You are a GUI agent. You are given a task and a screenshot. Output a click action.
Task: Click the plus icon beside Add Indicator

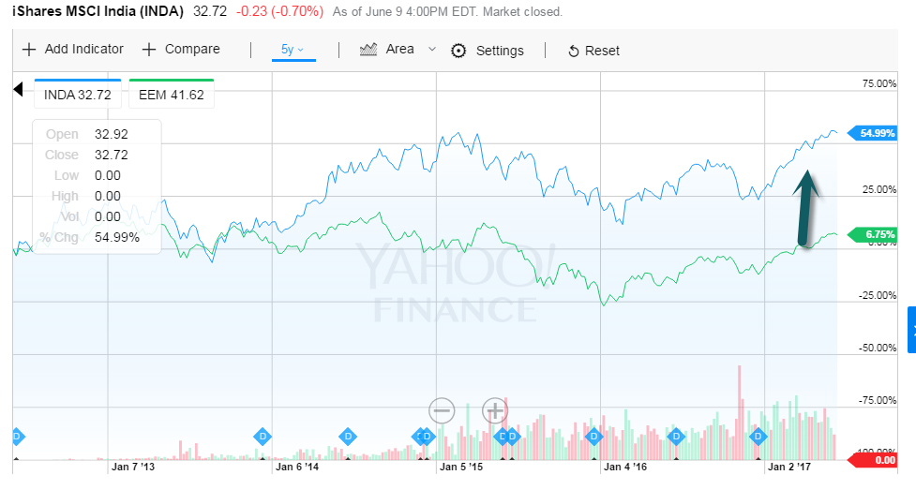coord(29,50)
